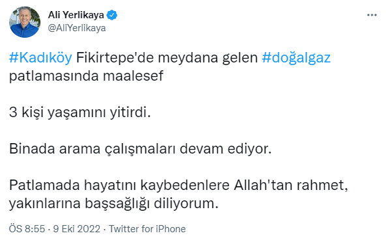The image size is (386, 242).
Task: Click the blue verified checkmark badge
Action: [112, 15]
